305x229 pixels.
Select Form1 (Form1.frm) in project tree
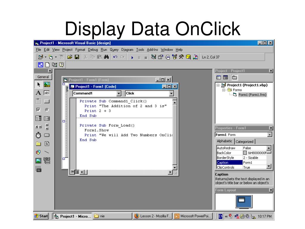pyautogui.click(x=252, y=95)
